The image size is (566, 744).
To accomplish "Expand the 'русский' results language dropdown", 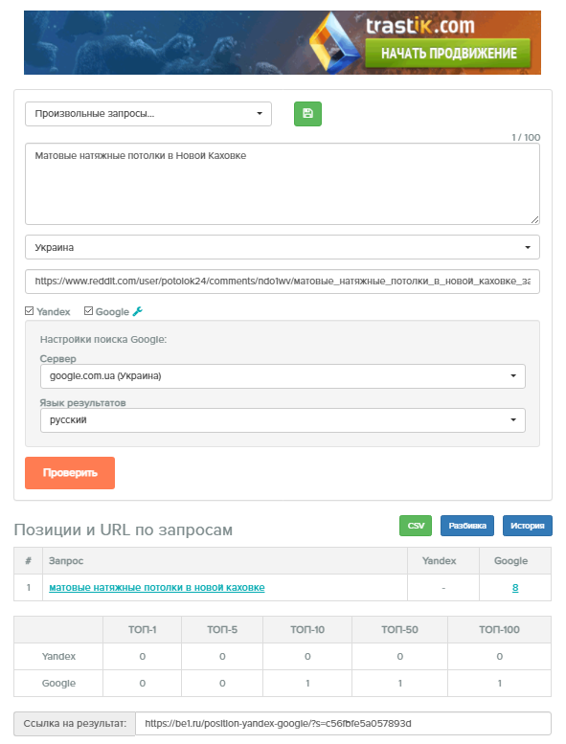I will tap(283, 420).
